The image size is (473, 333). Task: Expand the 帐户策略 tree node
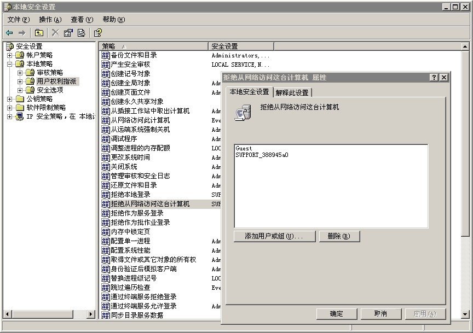(x=10, y=55)
